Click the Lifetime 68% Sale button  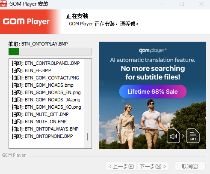(x=153, y=92)
